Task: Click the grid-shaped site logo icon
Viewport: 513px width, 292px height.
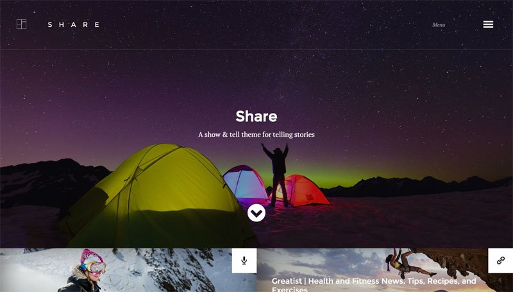Action: (x=22, y=24)
